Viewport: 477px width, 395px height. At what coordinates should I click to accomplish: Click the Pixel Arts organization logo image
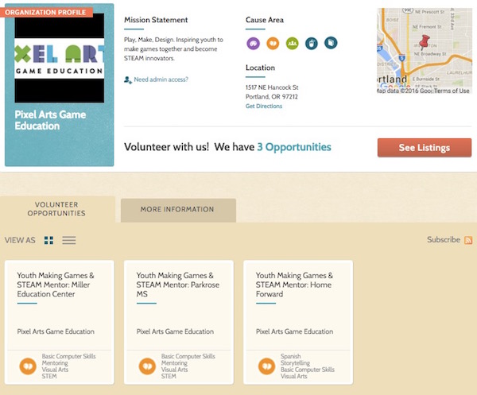[x=60, y=58]
